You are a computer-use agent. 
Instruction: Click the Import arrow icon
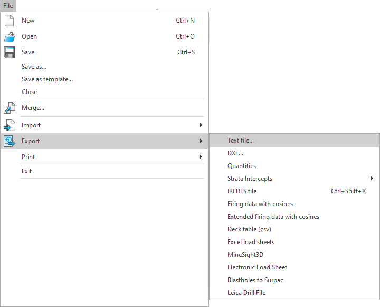coord(9,125)
